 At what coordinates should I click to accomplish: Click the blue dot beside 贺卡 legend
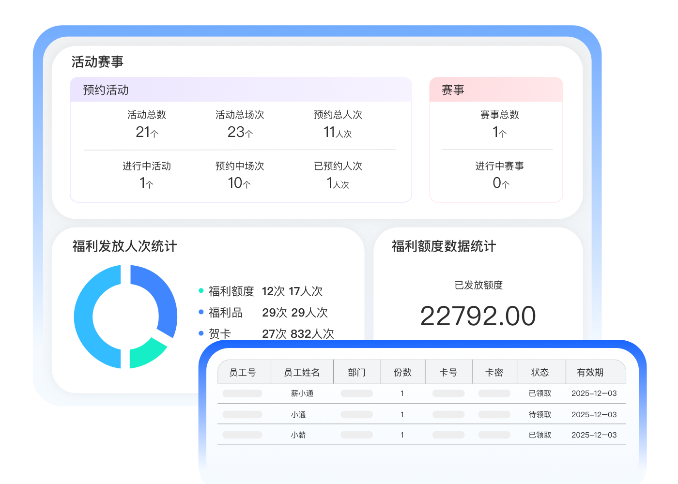201,333
